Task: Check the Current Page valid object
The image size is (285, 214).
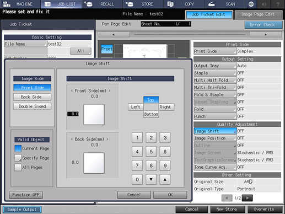Action: click(x=18, y=148)
